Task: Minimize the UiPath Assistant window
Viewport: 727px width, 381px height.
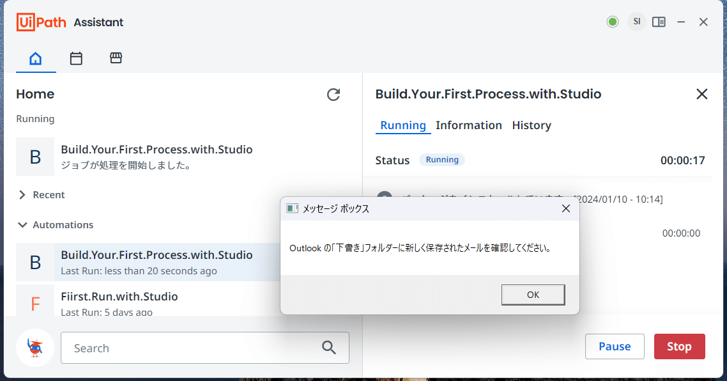Action: (681, 22)
